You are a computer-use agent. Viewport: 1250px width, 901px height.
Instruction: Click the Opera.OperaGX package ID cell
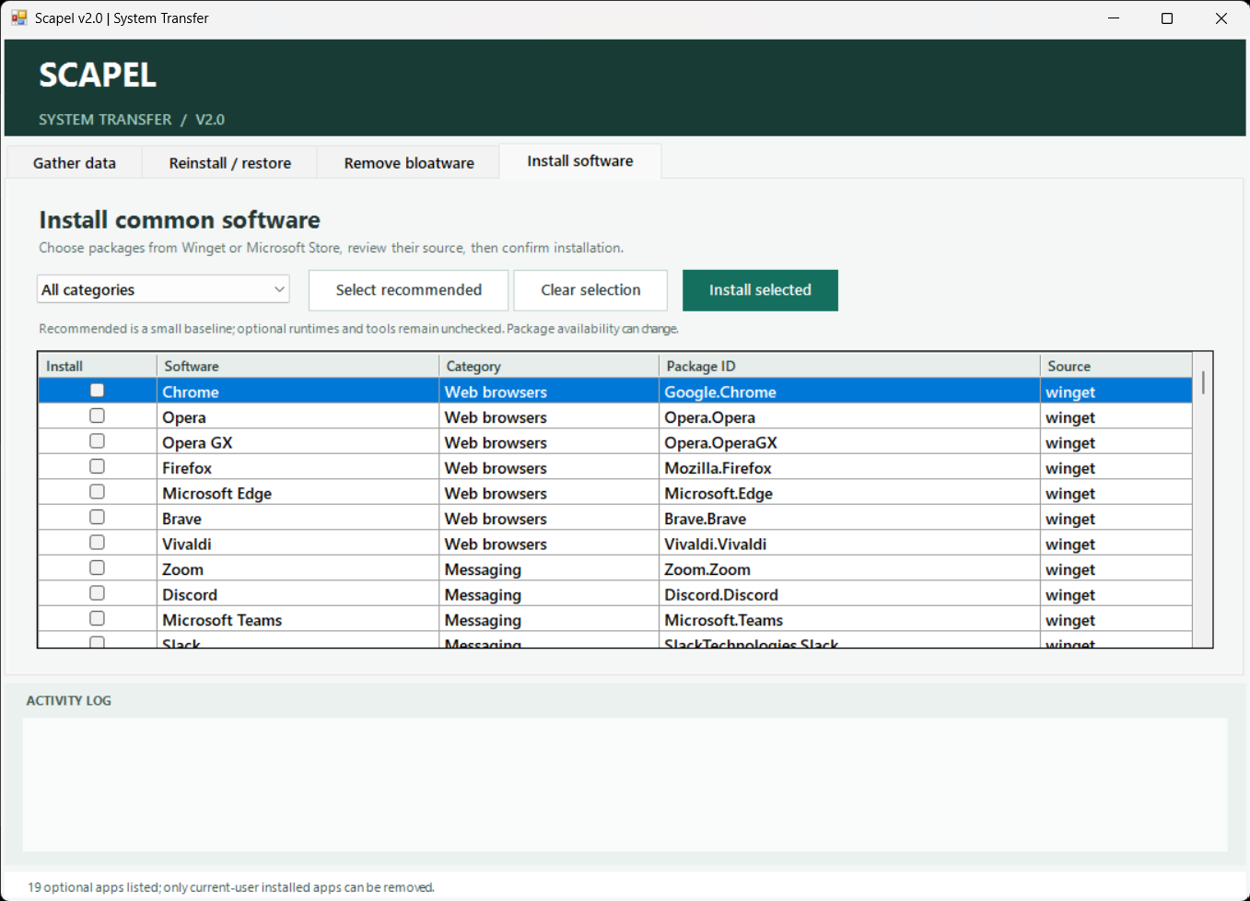(849, 442)
